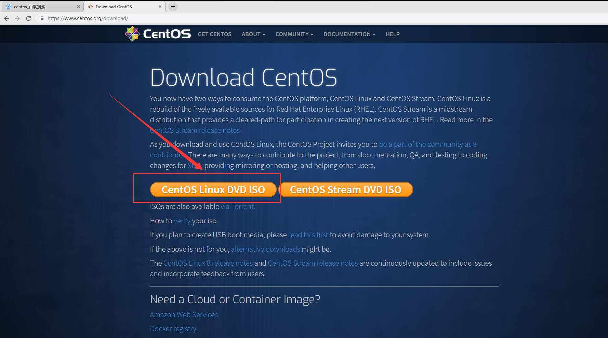Image resolution: width=608 pixels, height=338 pixels.
Task: Open the HELP menu item
Action: tap(393, 34)
